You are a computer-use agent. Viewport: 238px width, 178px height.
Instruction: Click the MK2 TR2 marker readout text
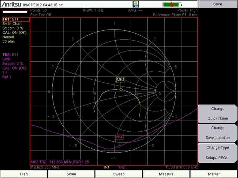pyautogui.click(x=60, y=162)
